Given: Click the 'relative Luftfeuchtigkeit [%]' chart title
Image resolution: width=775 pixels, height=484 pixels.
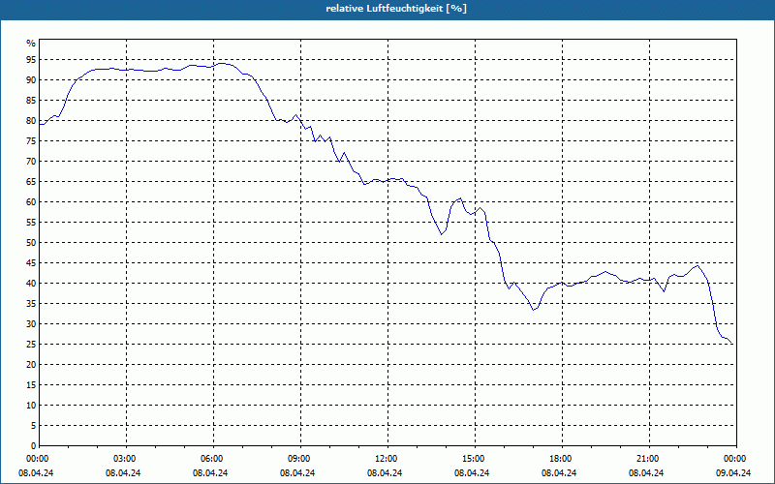Looking at the screenshot, I should (396, 9).
